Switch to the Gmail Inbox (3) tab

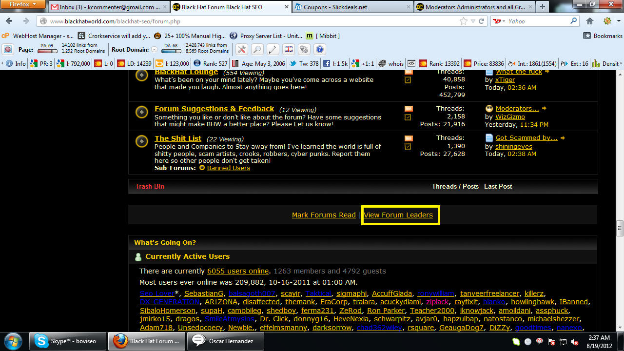(x=108, y=7)
